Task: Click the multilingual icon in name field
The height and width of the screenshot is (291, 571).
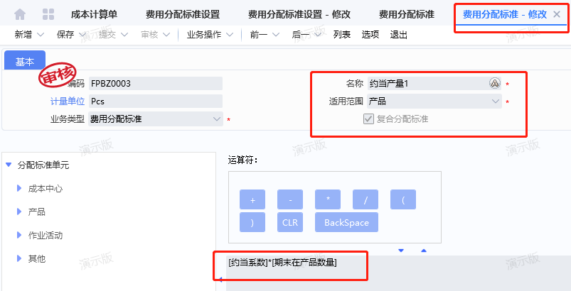Action: pyautogui.click(x=494, y=83)
